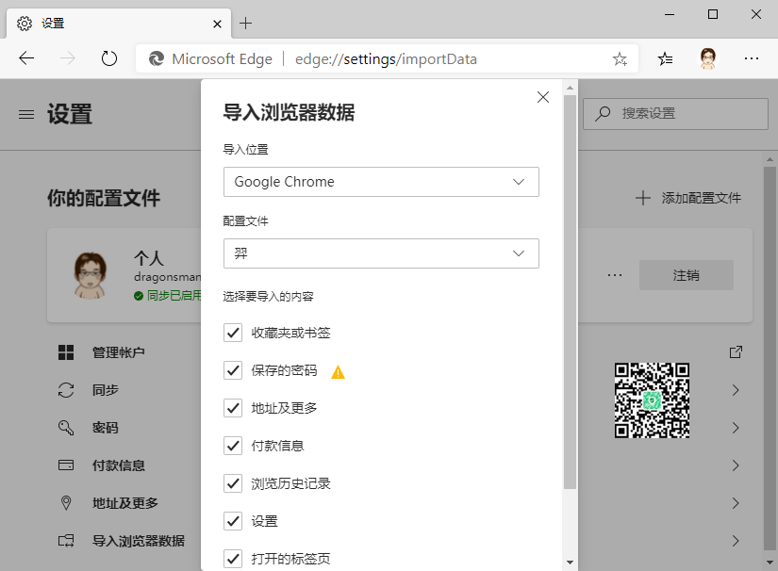Click the 添加配置文件 link
The height and width of the screenshot is (571, 778).
701,198
